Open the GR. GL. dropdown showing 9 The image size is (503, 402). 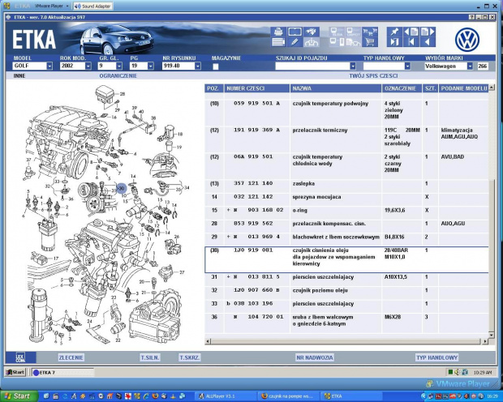tap(119, 66)
